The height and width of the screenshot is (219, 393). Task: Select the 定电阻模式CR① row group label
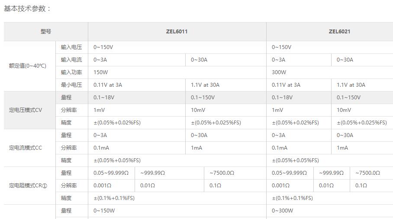(28, 186)
